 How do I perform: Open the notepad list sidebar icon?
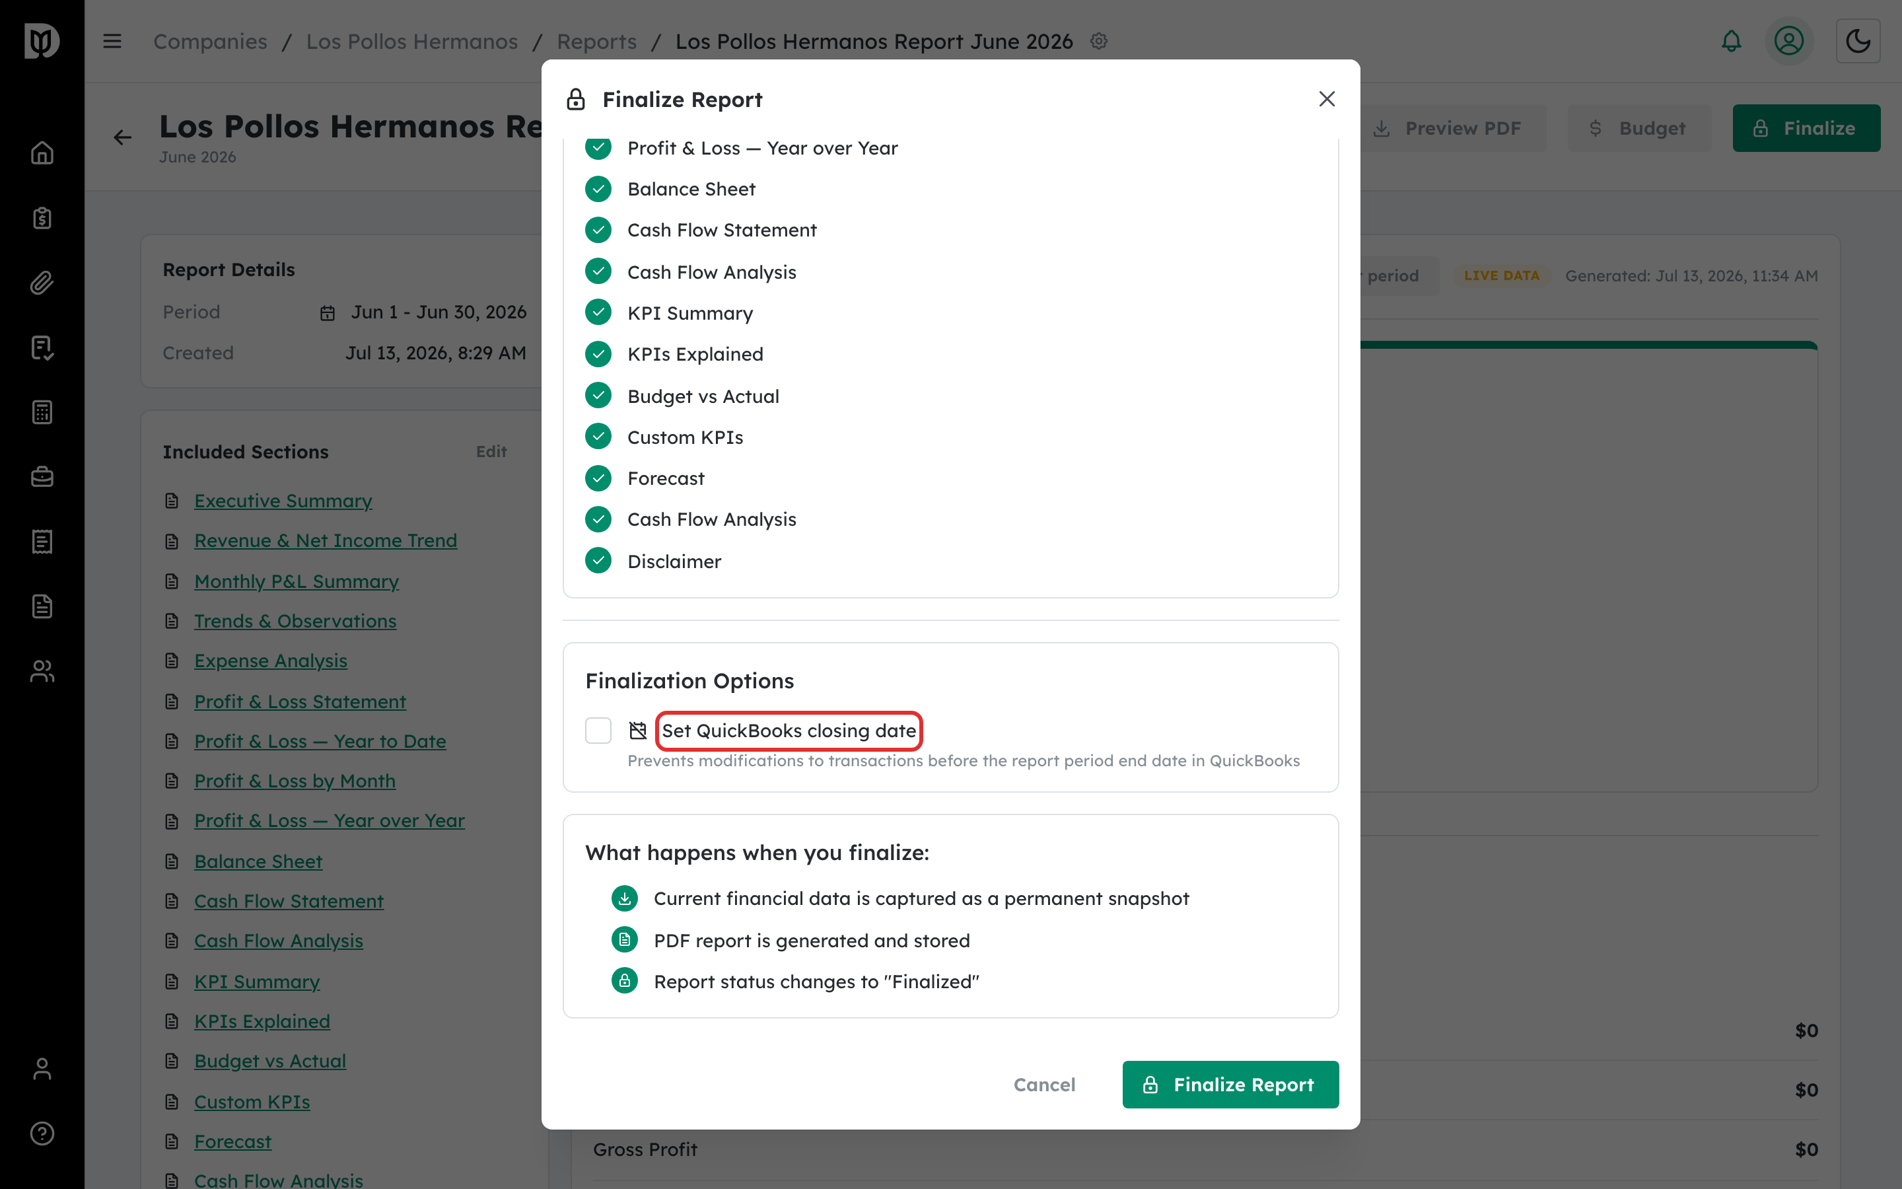(42, 542)
